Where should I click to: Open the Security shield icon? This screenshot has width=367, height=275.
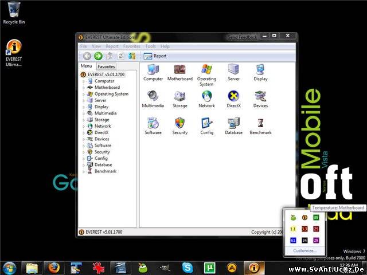coord(180,123)
